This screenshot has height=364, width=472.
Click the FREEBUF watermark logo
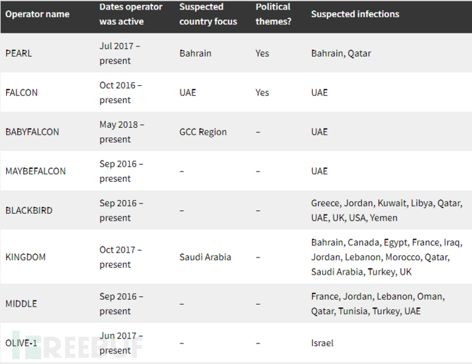coord(77,346)
